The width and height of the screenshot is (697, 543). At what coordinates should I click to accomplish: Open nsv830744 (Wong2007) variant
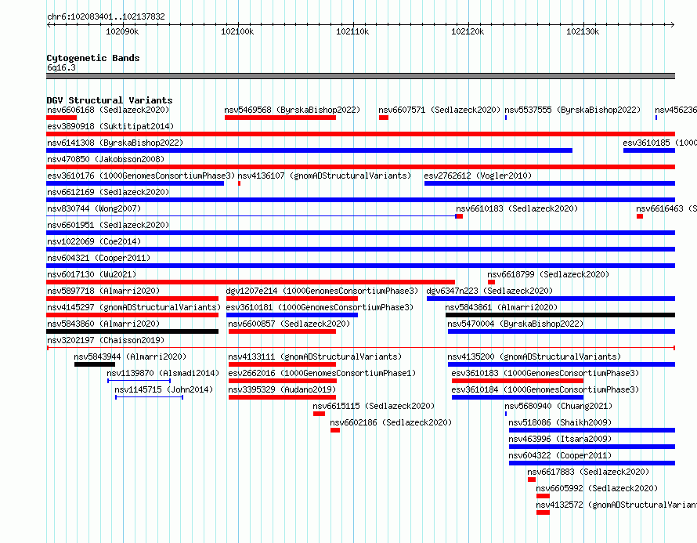pos(94,208)
